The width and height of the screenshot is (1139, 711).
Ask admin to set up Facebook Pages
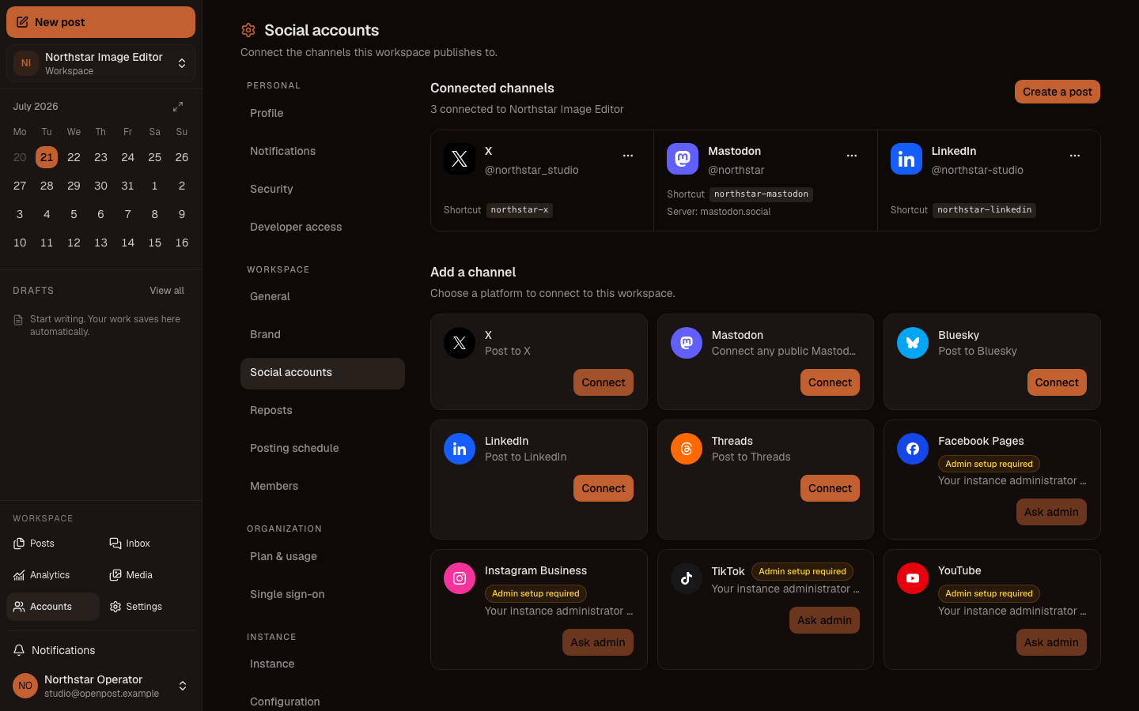1051,512
